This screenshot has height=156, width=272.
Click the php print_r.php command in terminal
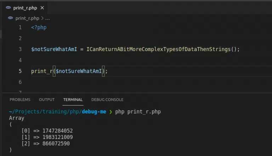[x=138, y=112]
